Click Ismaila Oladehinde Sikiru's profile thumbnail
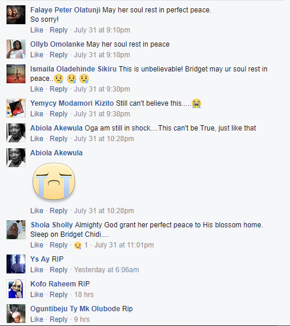This screenshot has height=326, width=290. pos(16,74)
